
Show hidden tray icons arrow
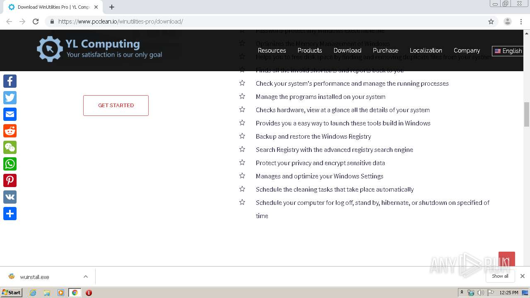click(x=462, y=293)
